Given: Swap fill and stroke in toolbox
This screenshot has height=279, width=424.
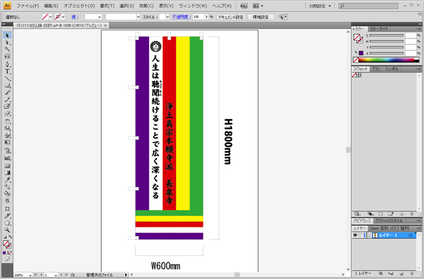Looking at the screenshot, I should [x=11, y=237].
